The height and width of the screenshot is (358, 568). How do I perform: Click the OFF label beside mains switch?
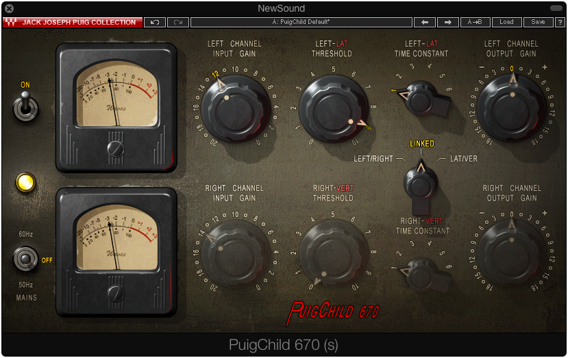[x=47, y=260]
